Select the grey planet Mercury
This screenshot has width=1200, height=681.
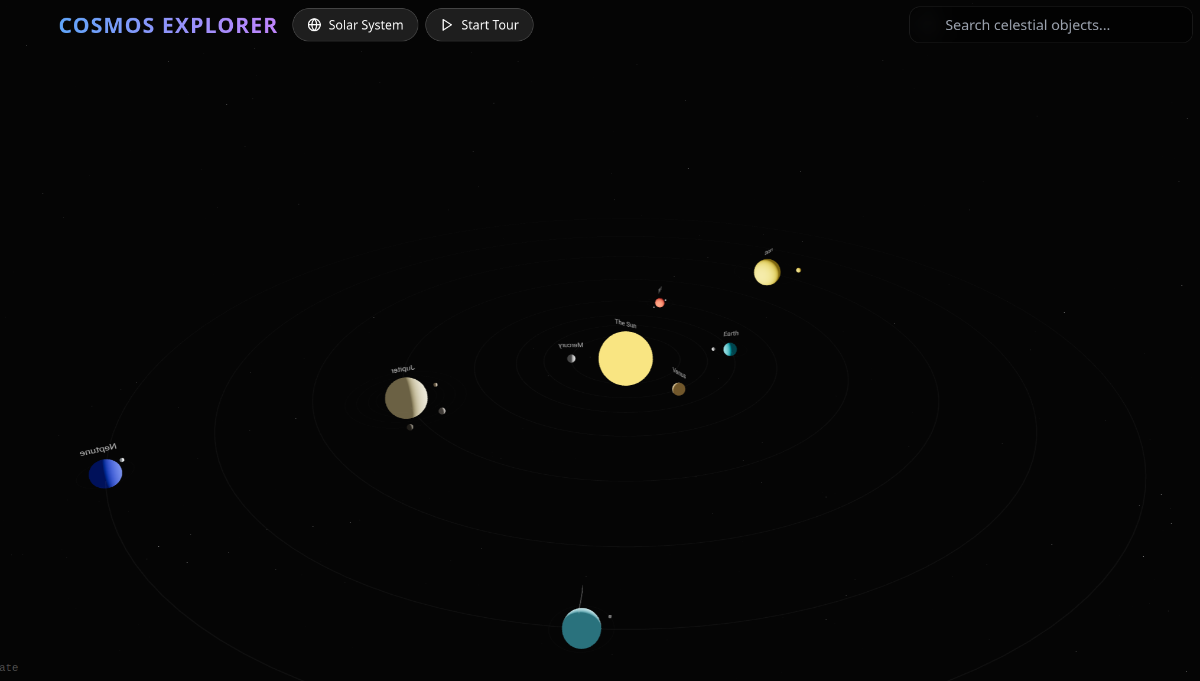[571, 359]
